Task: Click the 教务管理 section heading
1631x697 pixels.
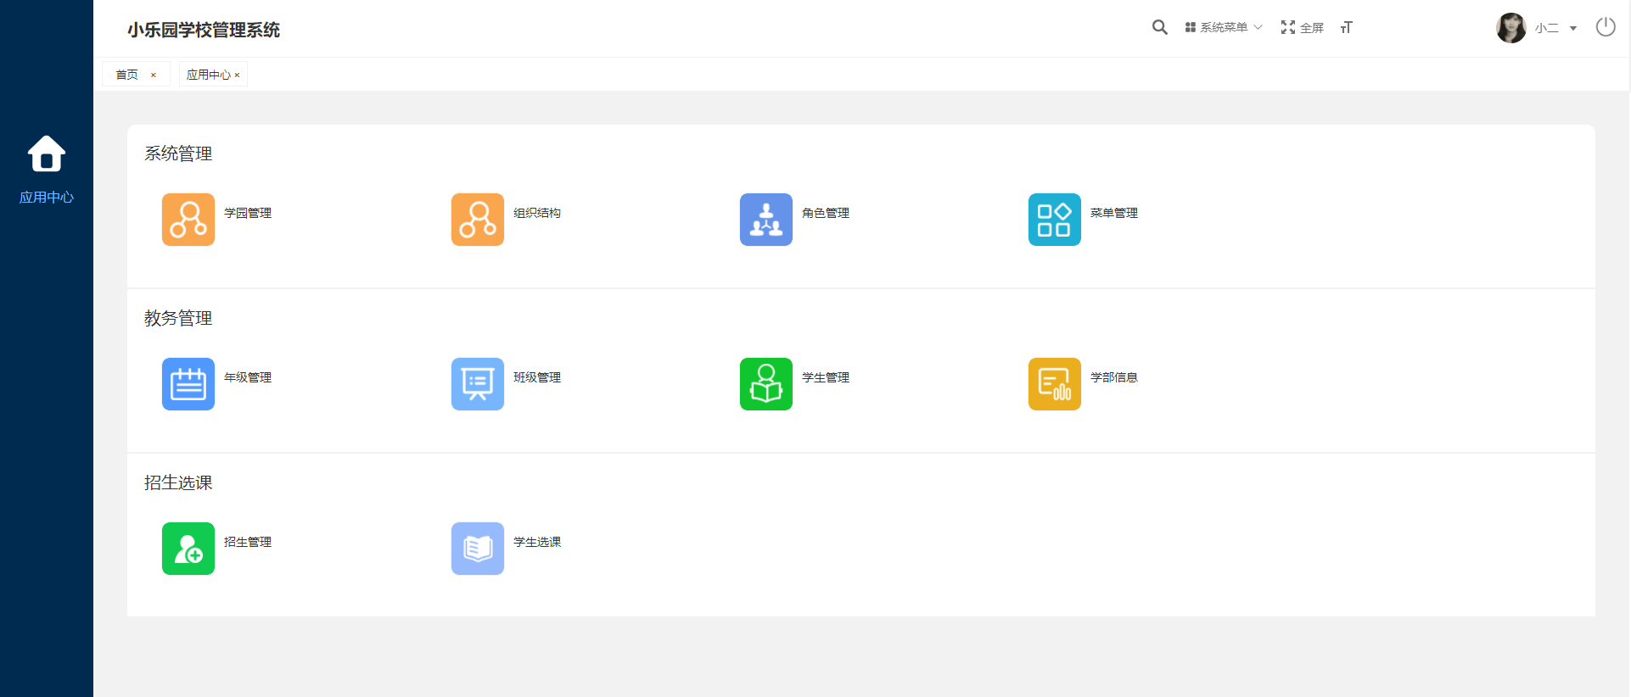Action: tap(178, 318)
